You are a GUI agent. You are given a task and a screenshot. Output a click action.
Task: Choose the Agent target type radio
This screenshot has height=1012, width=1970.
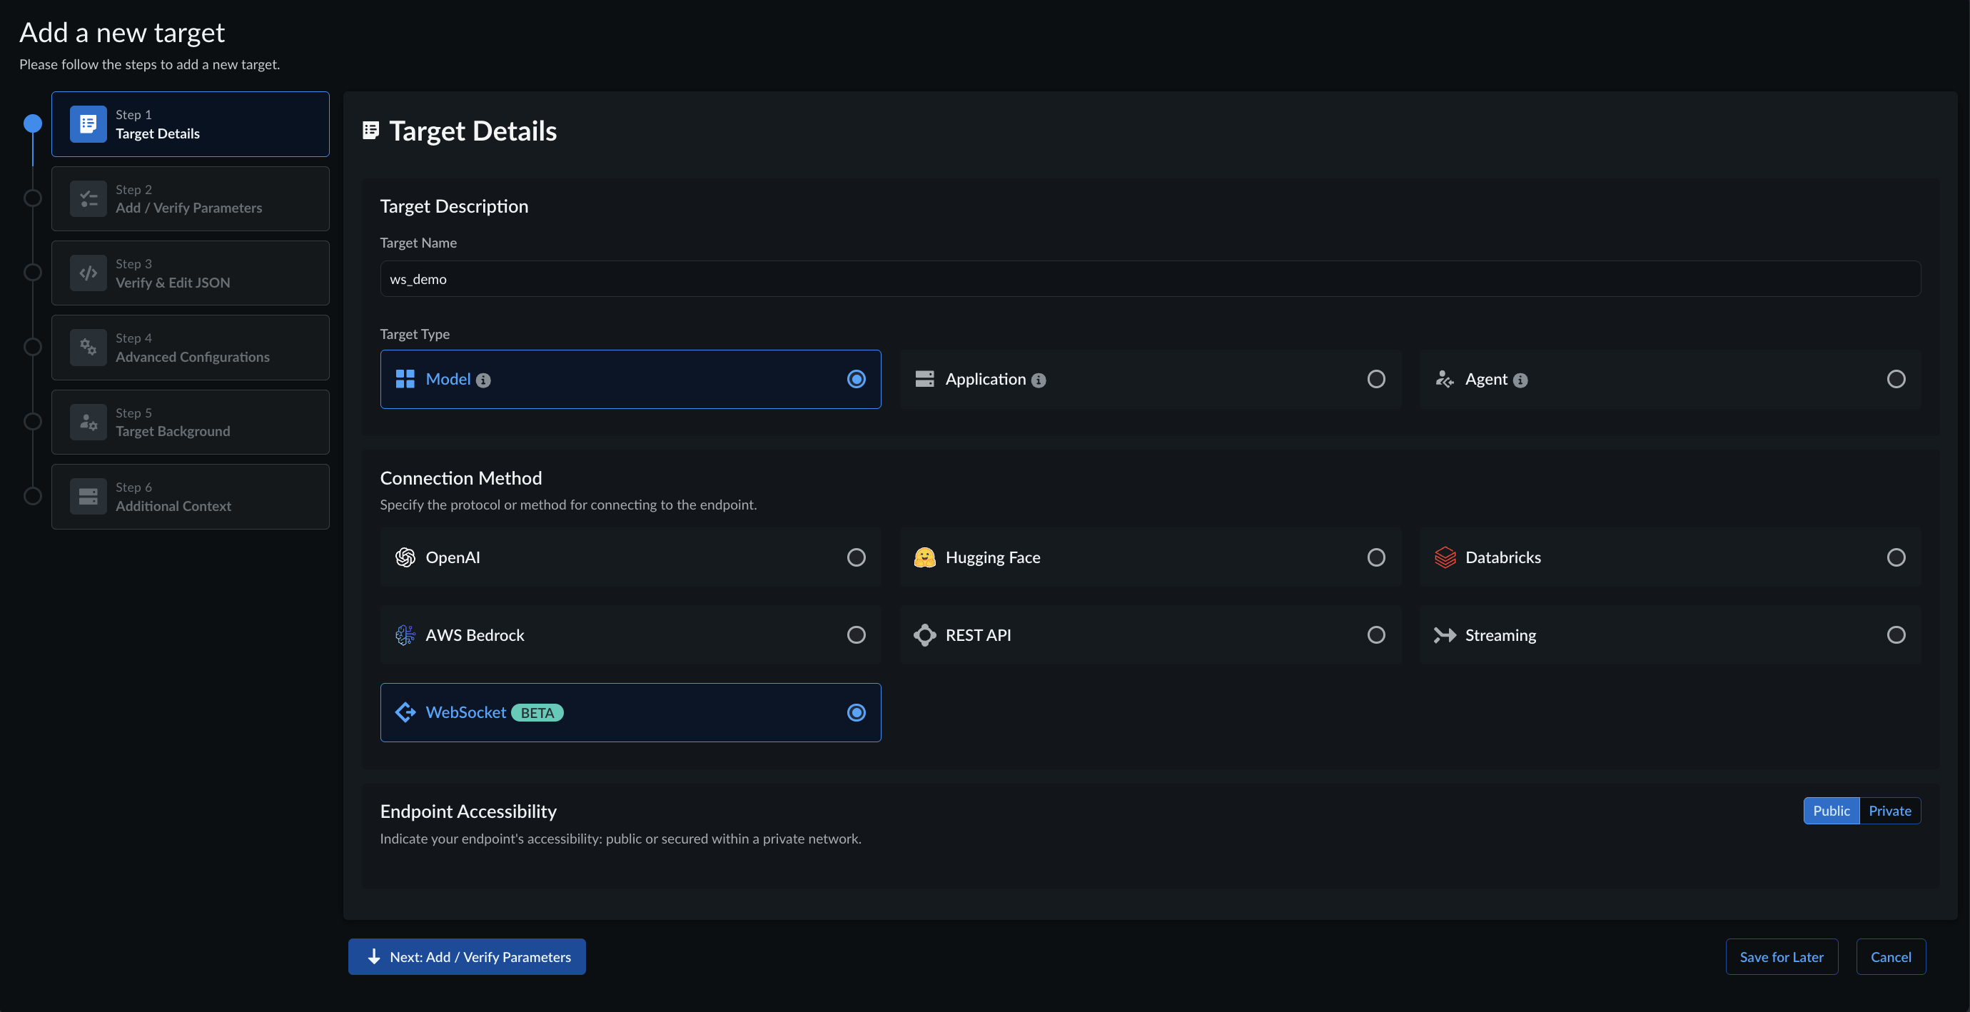pyautogui.click(x=1896, y=380)
